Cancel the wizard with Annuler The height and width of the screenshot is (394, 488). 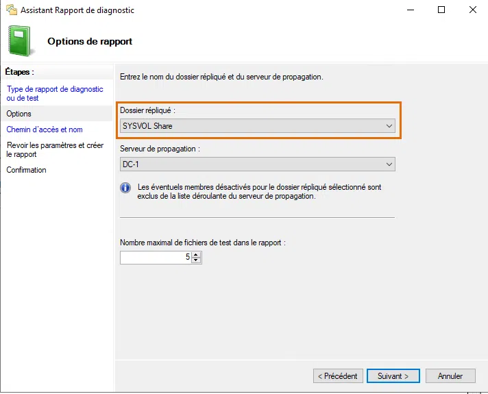tap(450, 376)
